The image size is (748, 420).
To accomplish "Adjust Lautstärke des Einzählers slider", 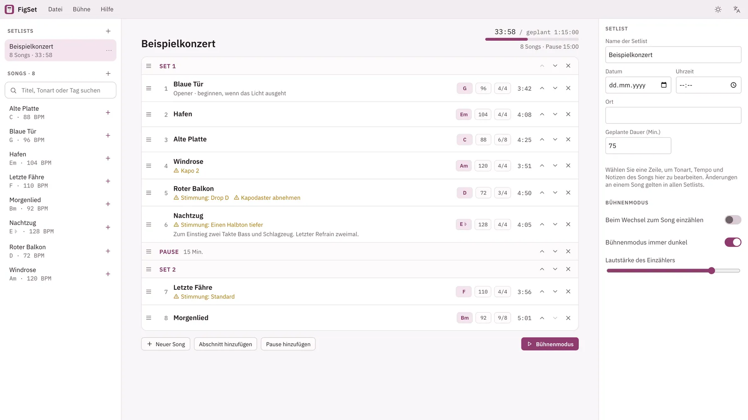I will (673, 271).
